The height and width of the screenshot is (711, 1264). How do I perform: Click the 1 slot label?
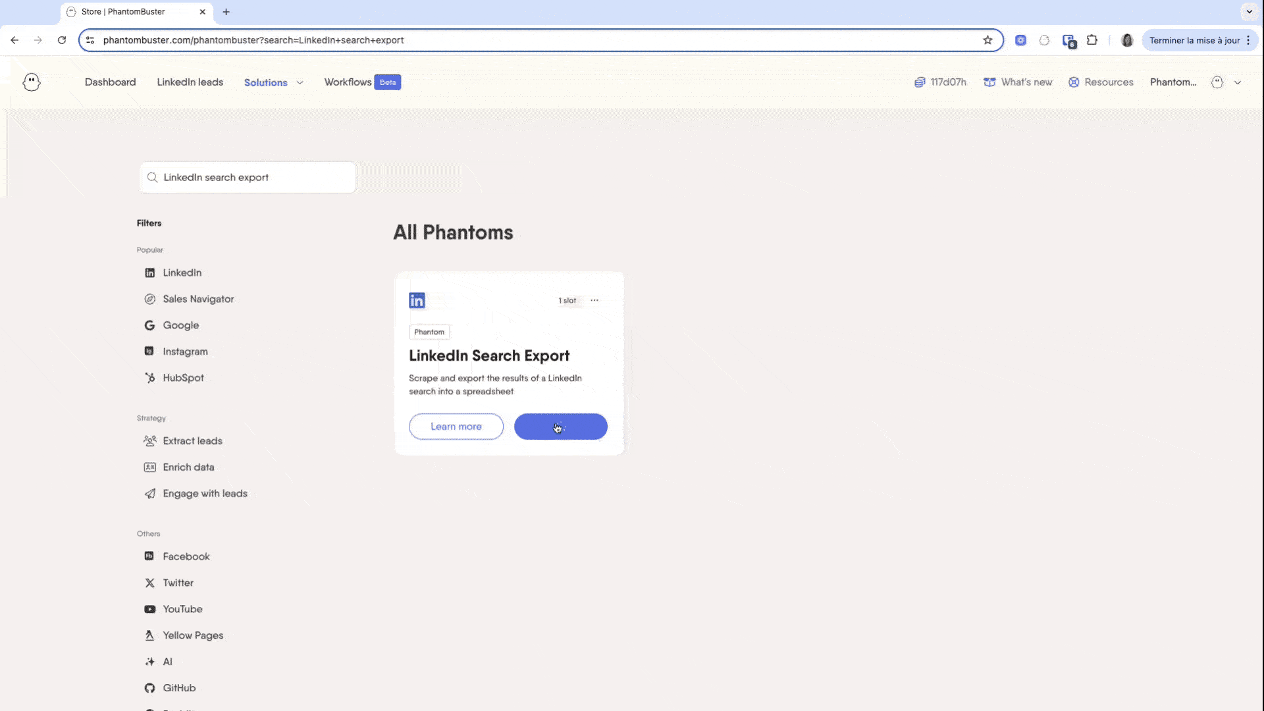(x=567, y=300)
